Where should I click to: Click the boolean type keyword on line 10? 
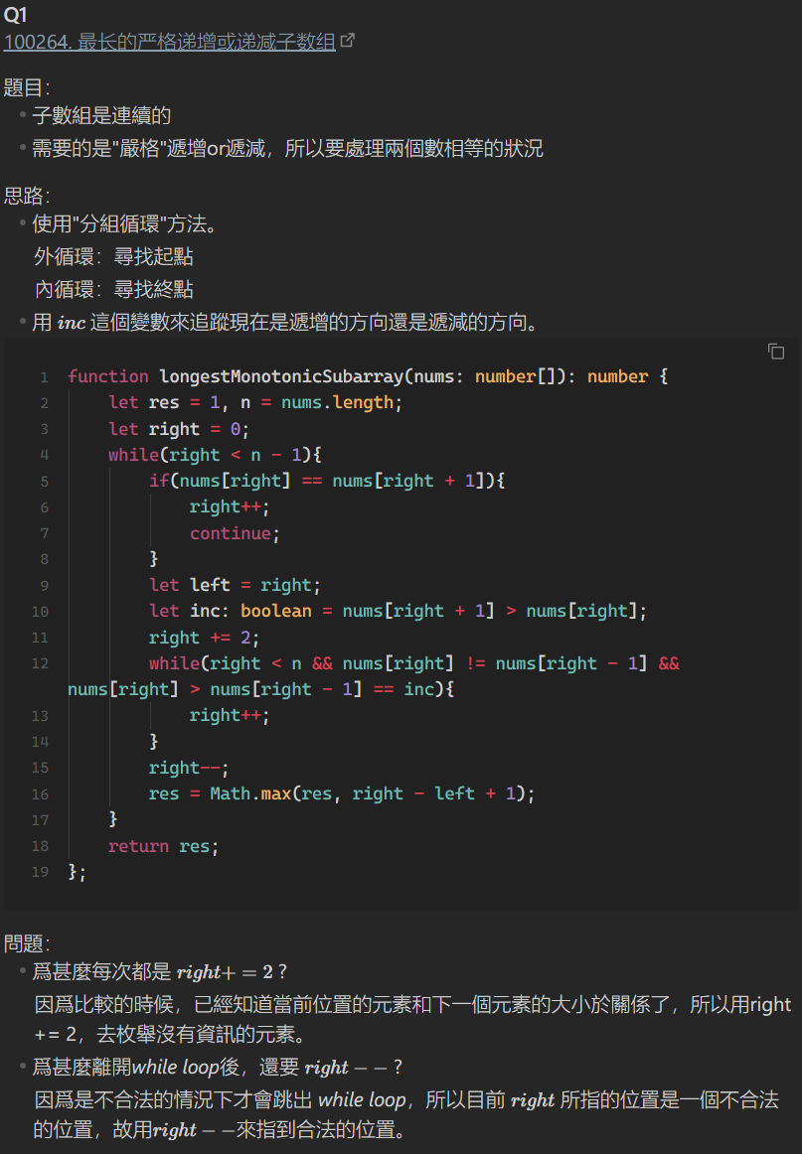click(275, 611)
